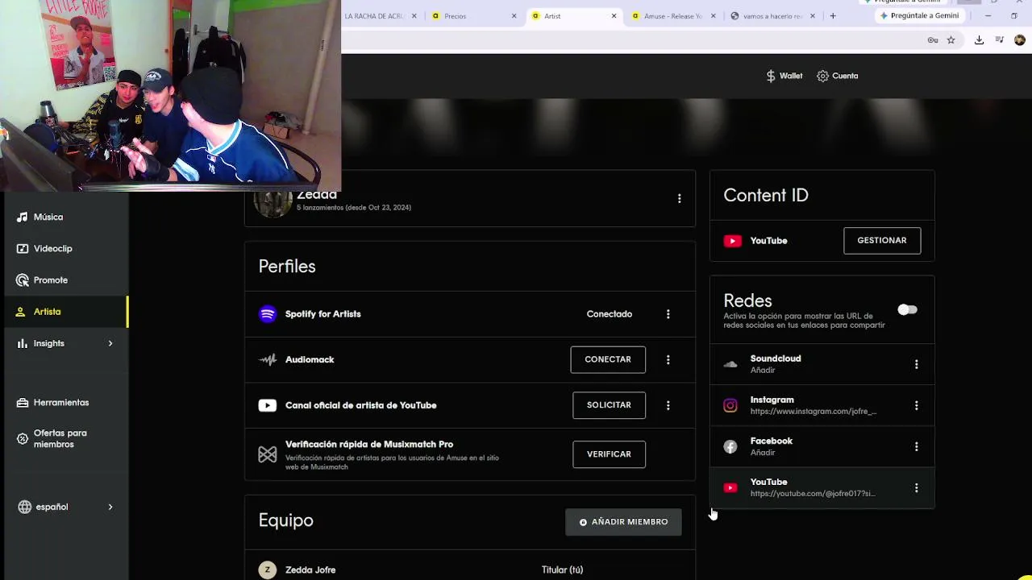The width and height of the screenshot is (1032, 580).
Task: Click the Pregúntale a Gemini button
Action: click(x=919, y=16)
